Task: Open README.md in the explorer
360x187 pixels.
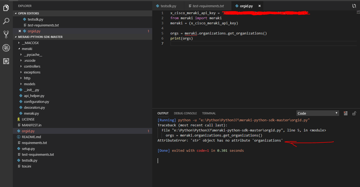Action: coord(31,137)
